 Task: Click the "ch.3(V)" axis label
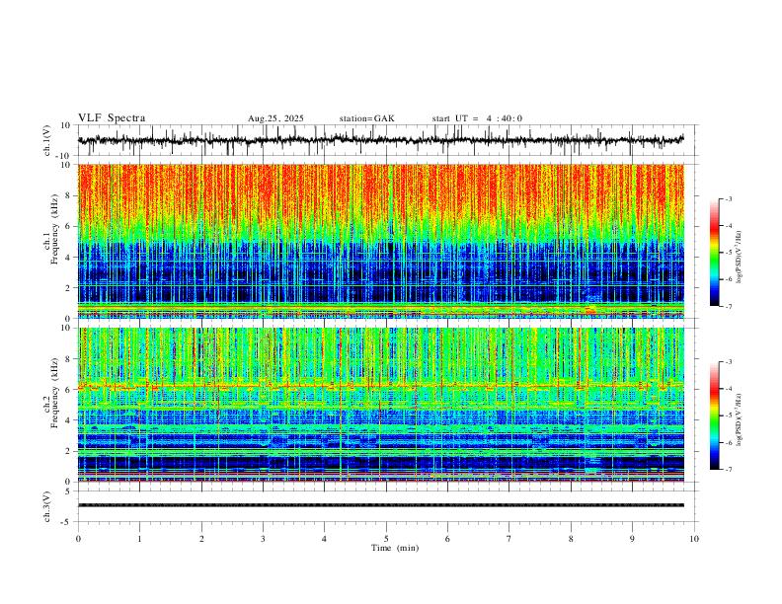pos(47,506)
